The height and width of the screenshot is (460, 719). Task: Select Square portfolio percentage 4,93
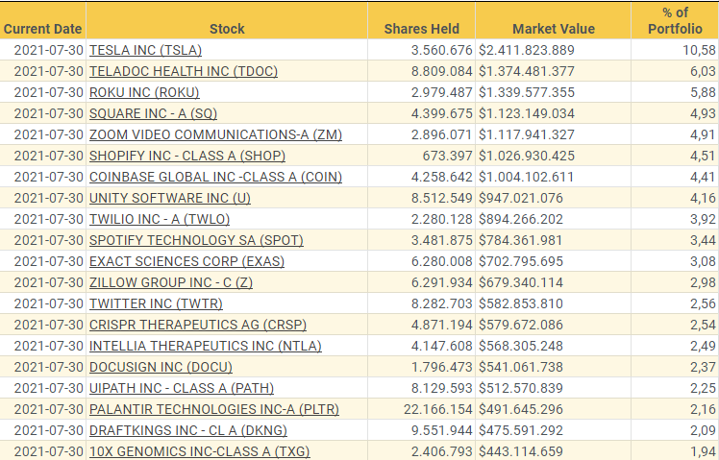pyautogui.click(x=703, y=113)
